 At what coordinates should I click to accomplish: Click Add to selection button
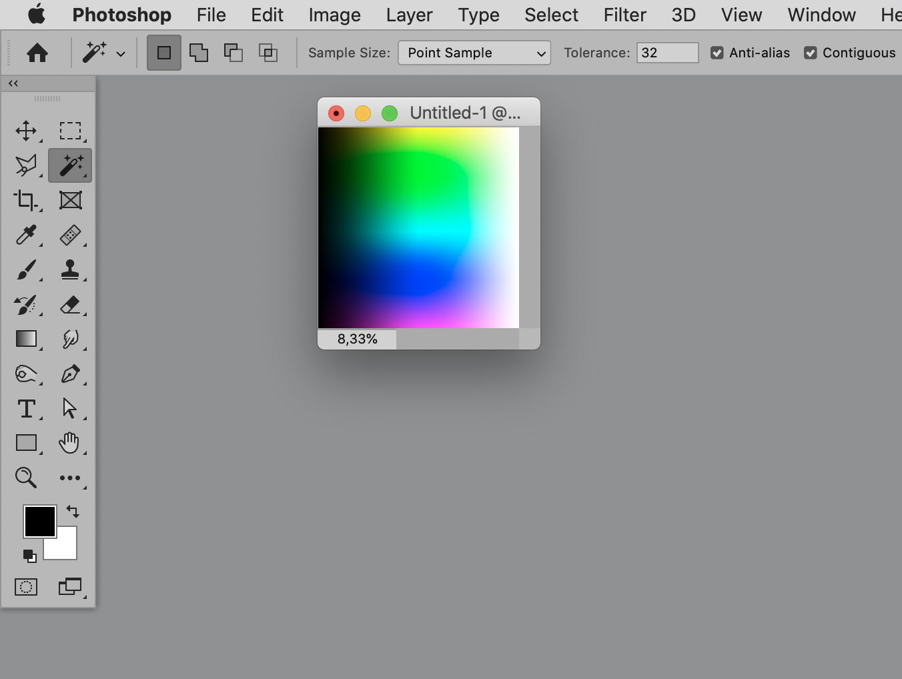pos(199,53)
